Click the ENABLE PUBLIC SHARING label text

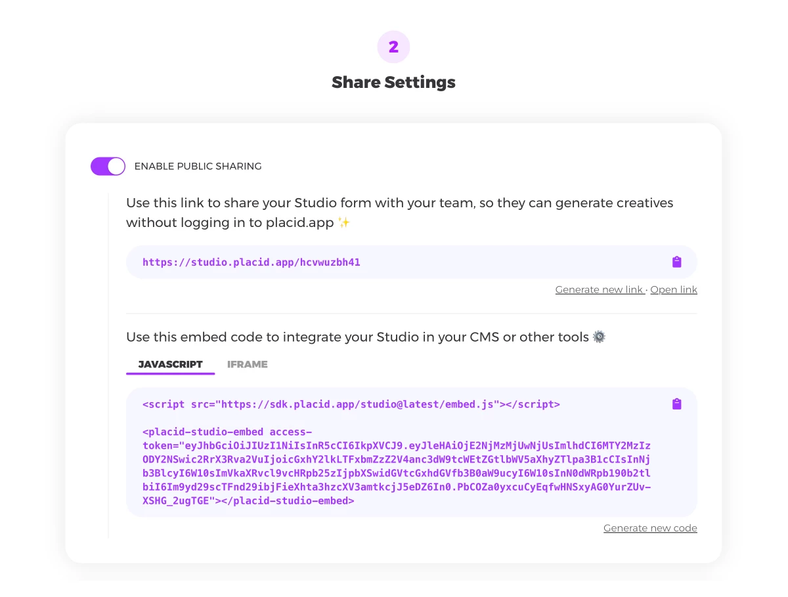(198, 167)
